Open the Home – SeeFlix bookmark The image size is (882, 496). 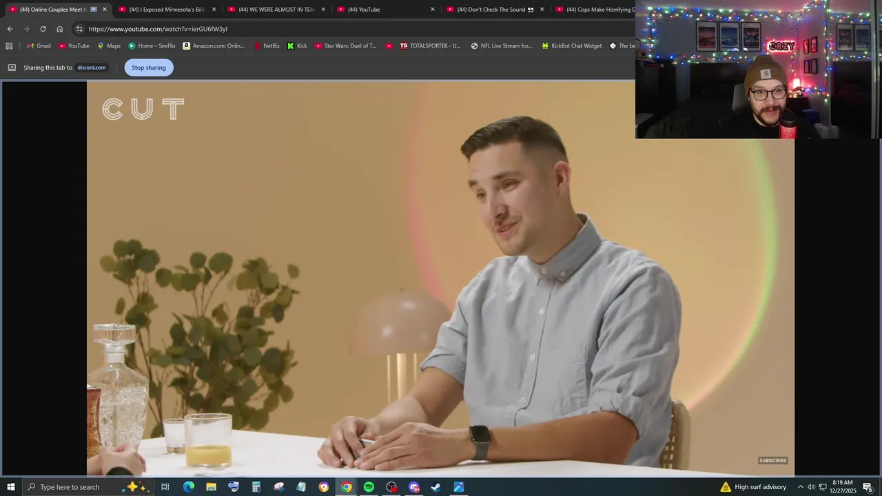click(x=152, y=46)
